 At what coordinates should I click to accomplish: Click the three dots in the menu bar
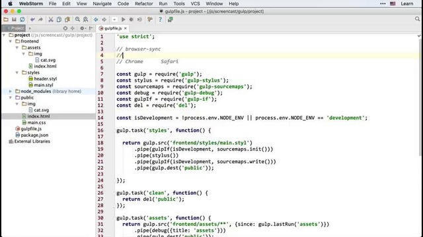coord(383,4)
